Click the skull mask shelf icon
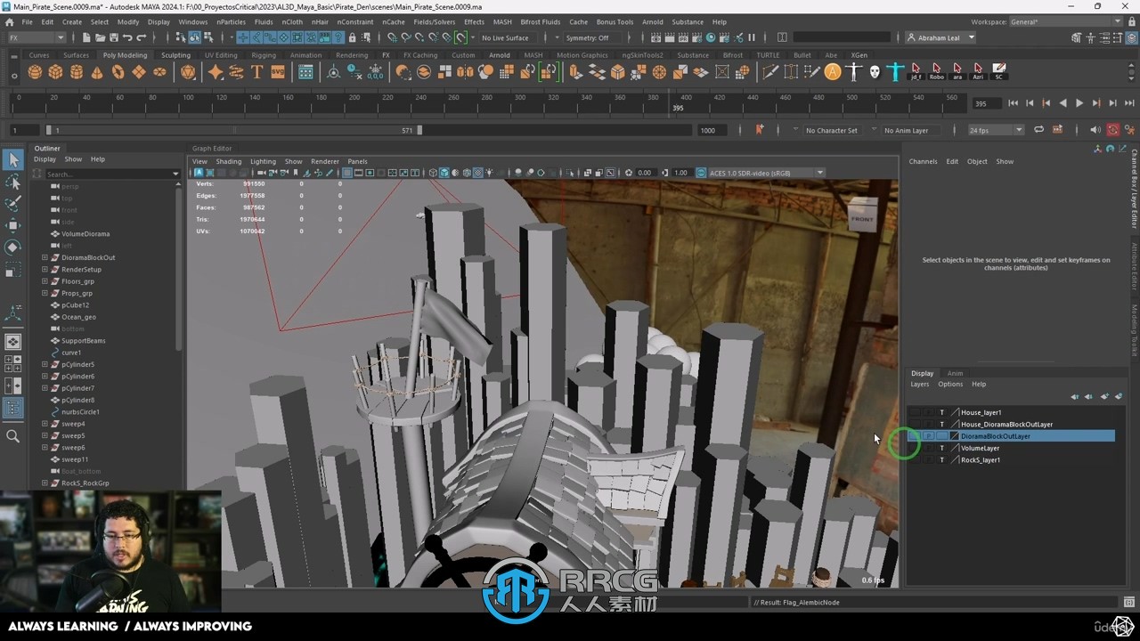The image size is (1140, 641). point(875,72)
